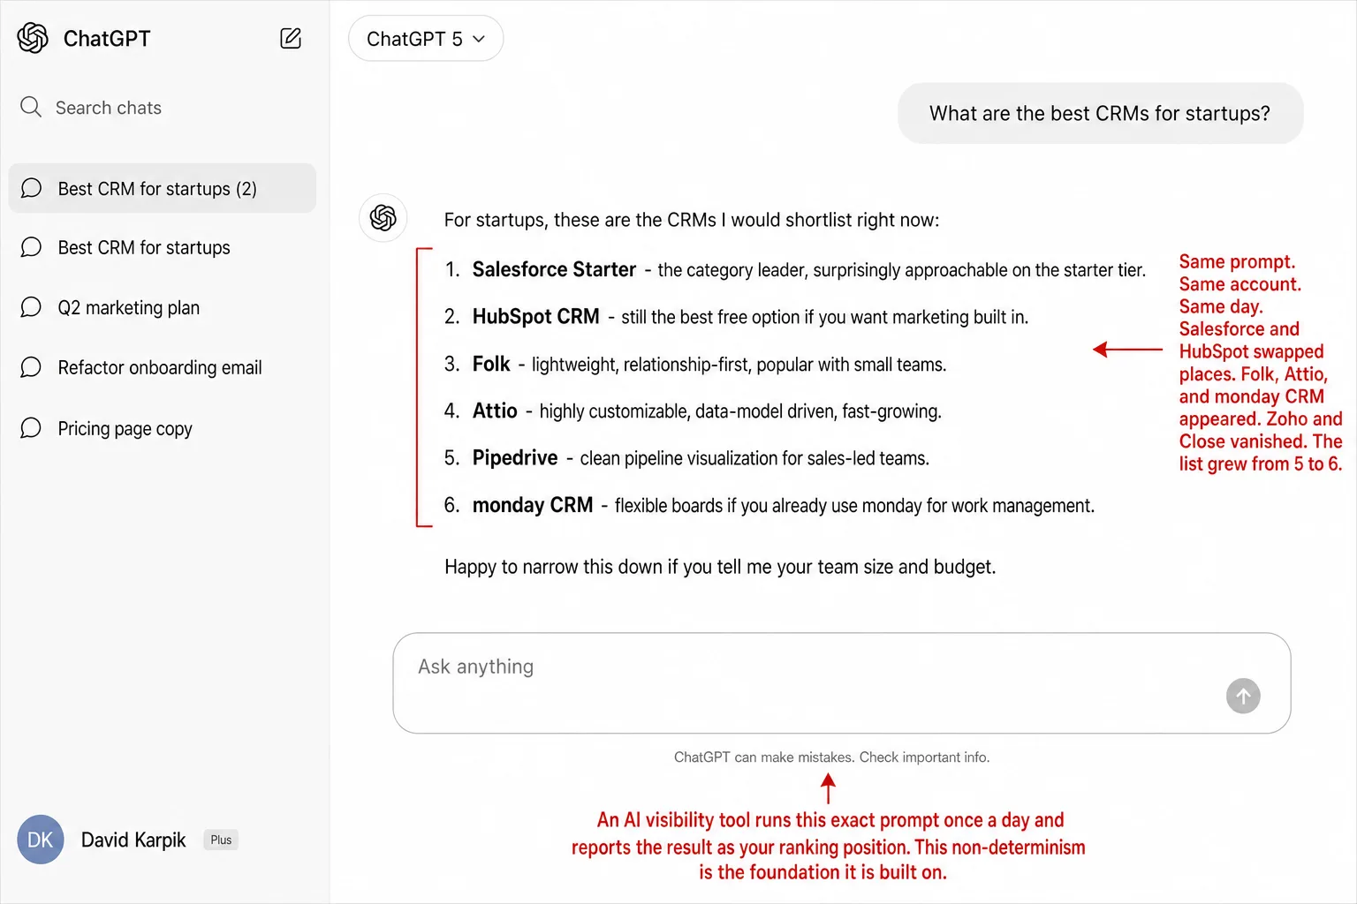Click the Plus plan badge

[221, 840]
